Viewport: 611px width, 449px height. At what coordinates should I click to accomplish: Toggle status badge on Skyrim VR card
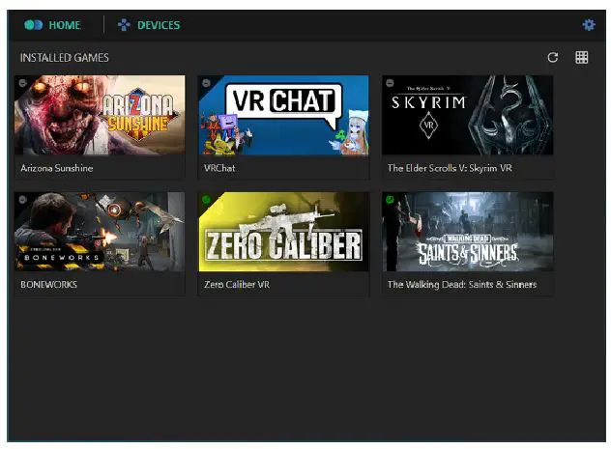coord(390,83)
